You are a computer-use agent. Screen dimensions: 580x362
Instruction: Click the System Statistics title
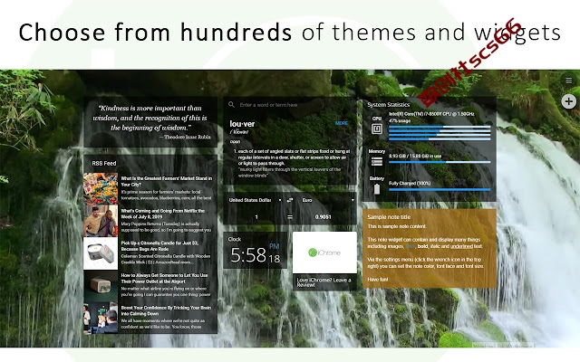[389, 105]
